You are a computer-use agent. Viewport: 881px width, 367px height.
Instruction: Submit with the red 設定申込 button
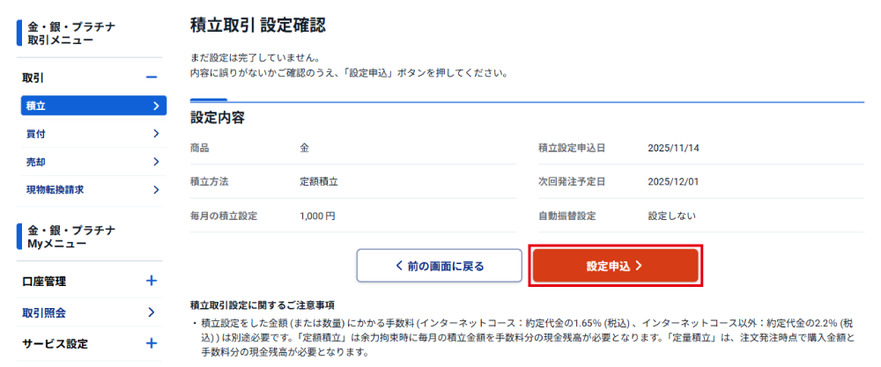tap(615, 265)
